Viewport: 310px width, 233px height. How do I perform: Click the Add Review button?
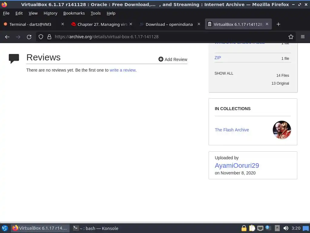tap(173, 59)
